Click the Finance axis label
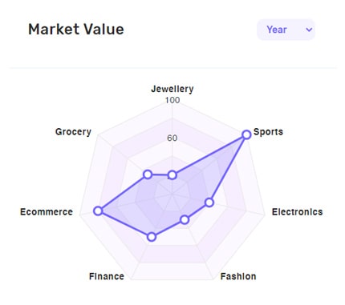The width and height of the screenshot is (345, 305). tap(107, 276)
